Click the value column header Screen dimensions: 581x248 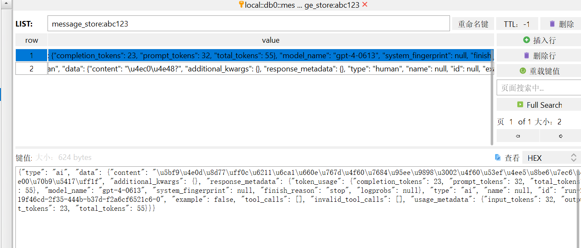click(x=271, y=40)
